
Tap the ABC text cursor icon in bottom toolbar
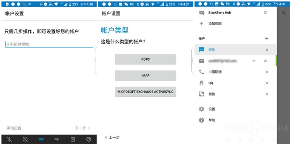[x=57, y=139]
